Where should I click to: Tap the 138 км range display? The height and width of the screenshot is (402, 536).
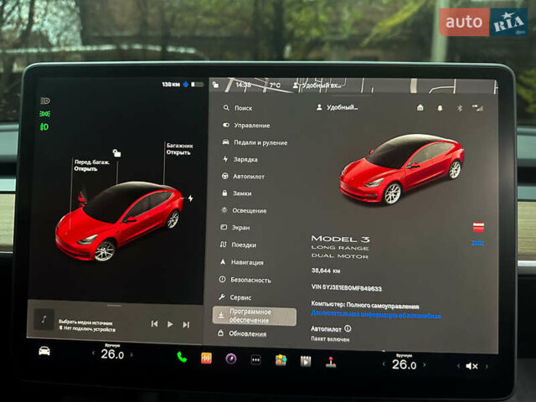171,85
